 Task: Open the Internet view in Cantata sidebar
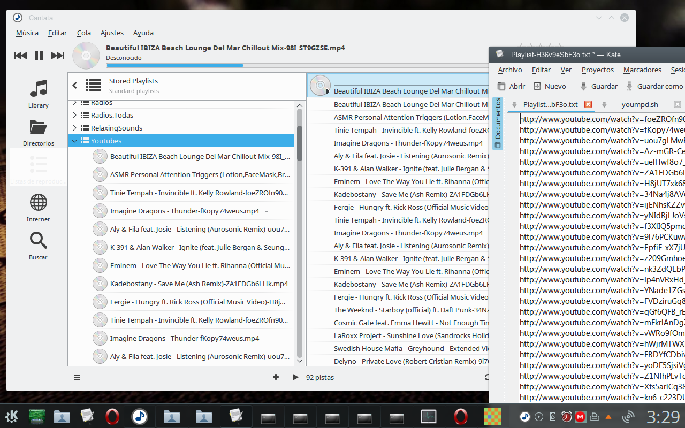click(x=39, y=208)
